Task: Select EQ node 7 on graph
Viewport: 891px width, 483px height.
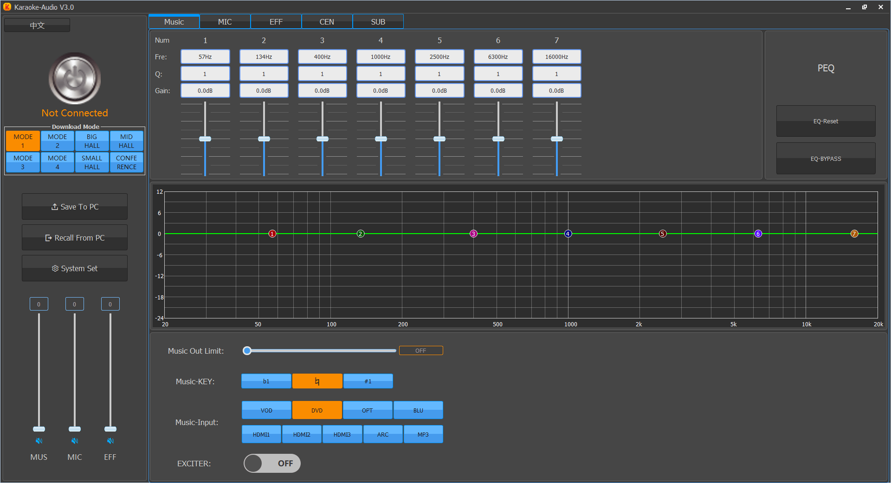Action: (x=854, y=234)
